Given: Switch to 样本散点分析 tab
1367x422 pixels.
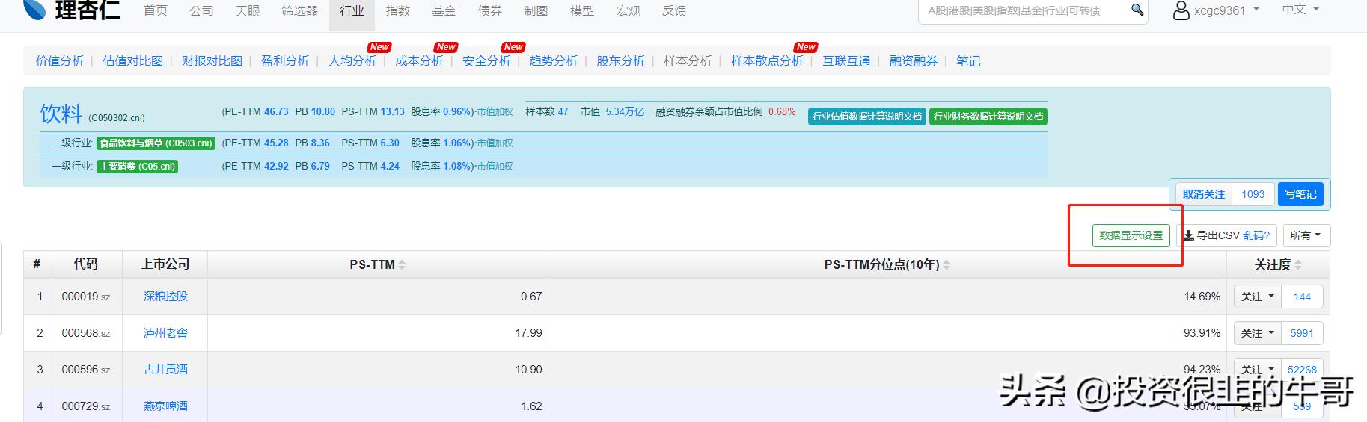Looking at the screenshot, I should (767, 61).
